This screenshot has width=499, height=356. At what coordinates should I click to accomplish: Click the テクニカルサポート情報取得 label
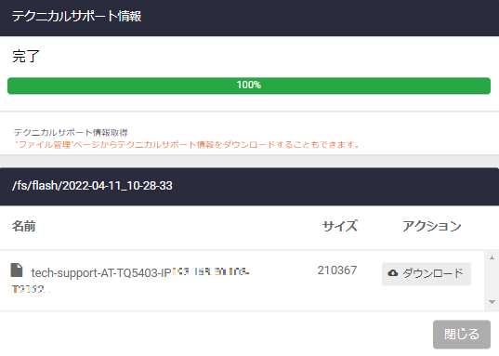pos(71,132)
